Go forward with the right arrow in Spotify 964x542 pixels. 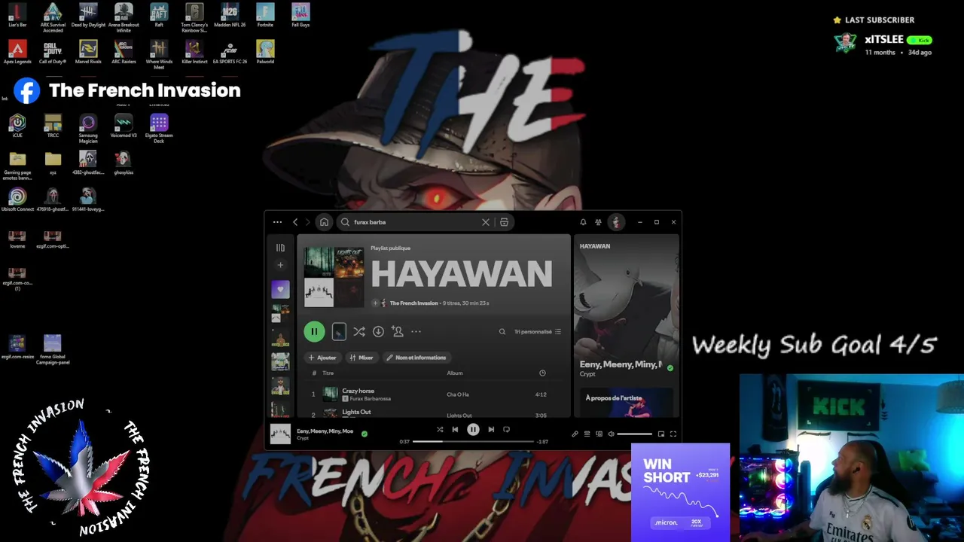pos(307,222)
